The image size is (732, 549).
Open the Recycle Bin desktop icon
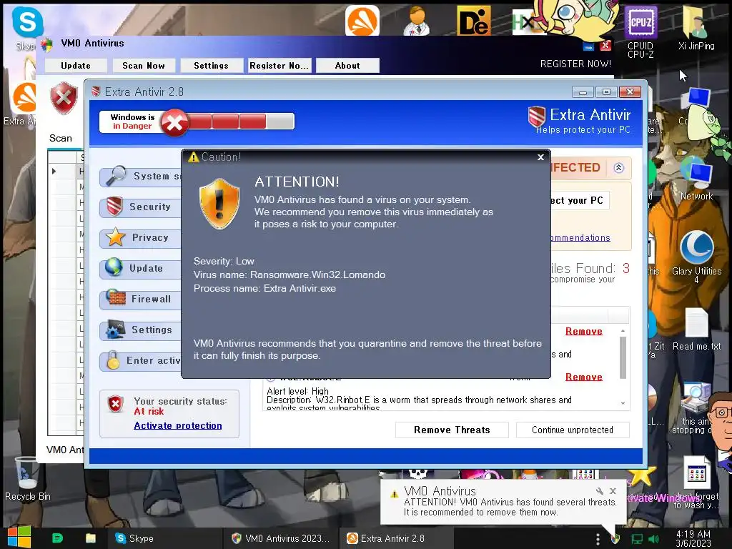point(27,478)
